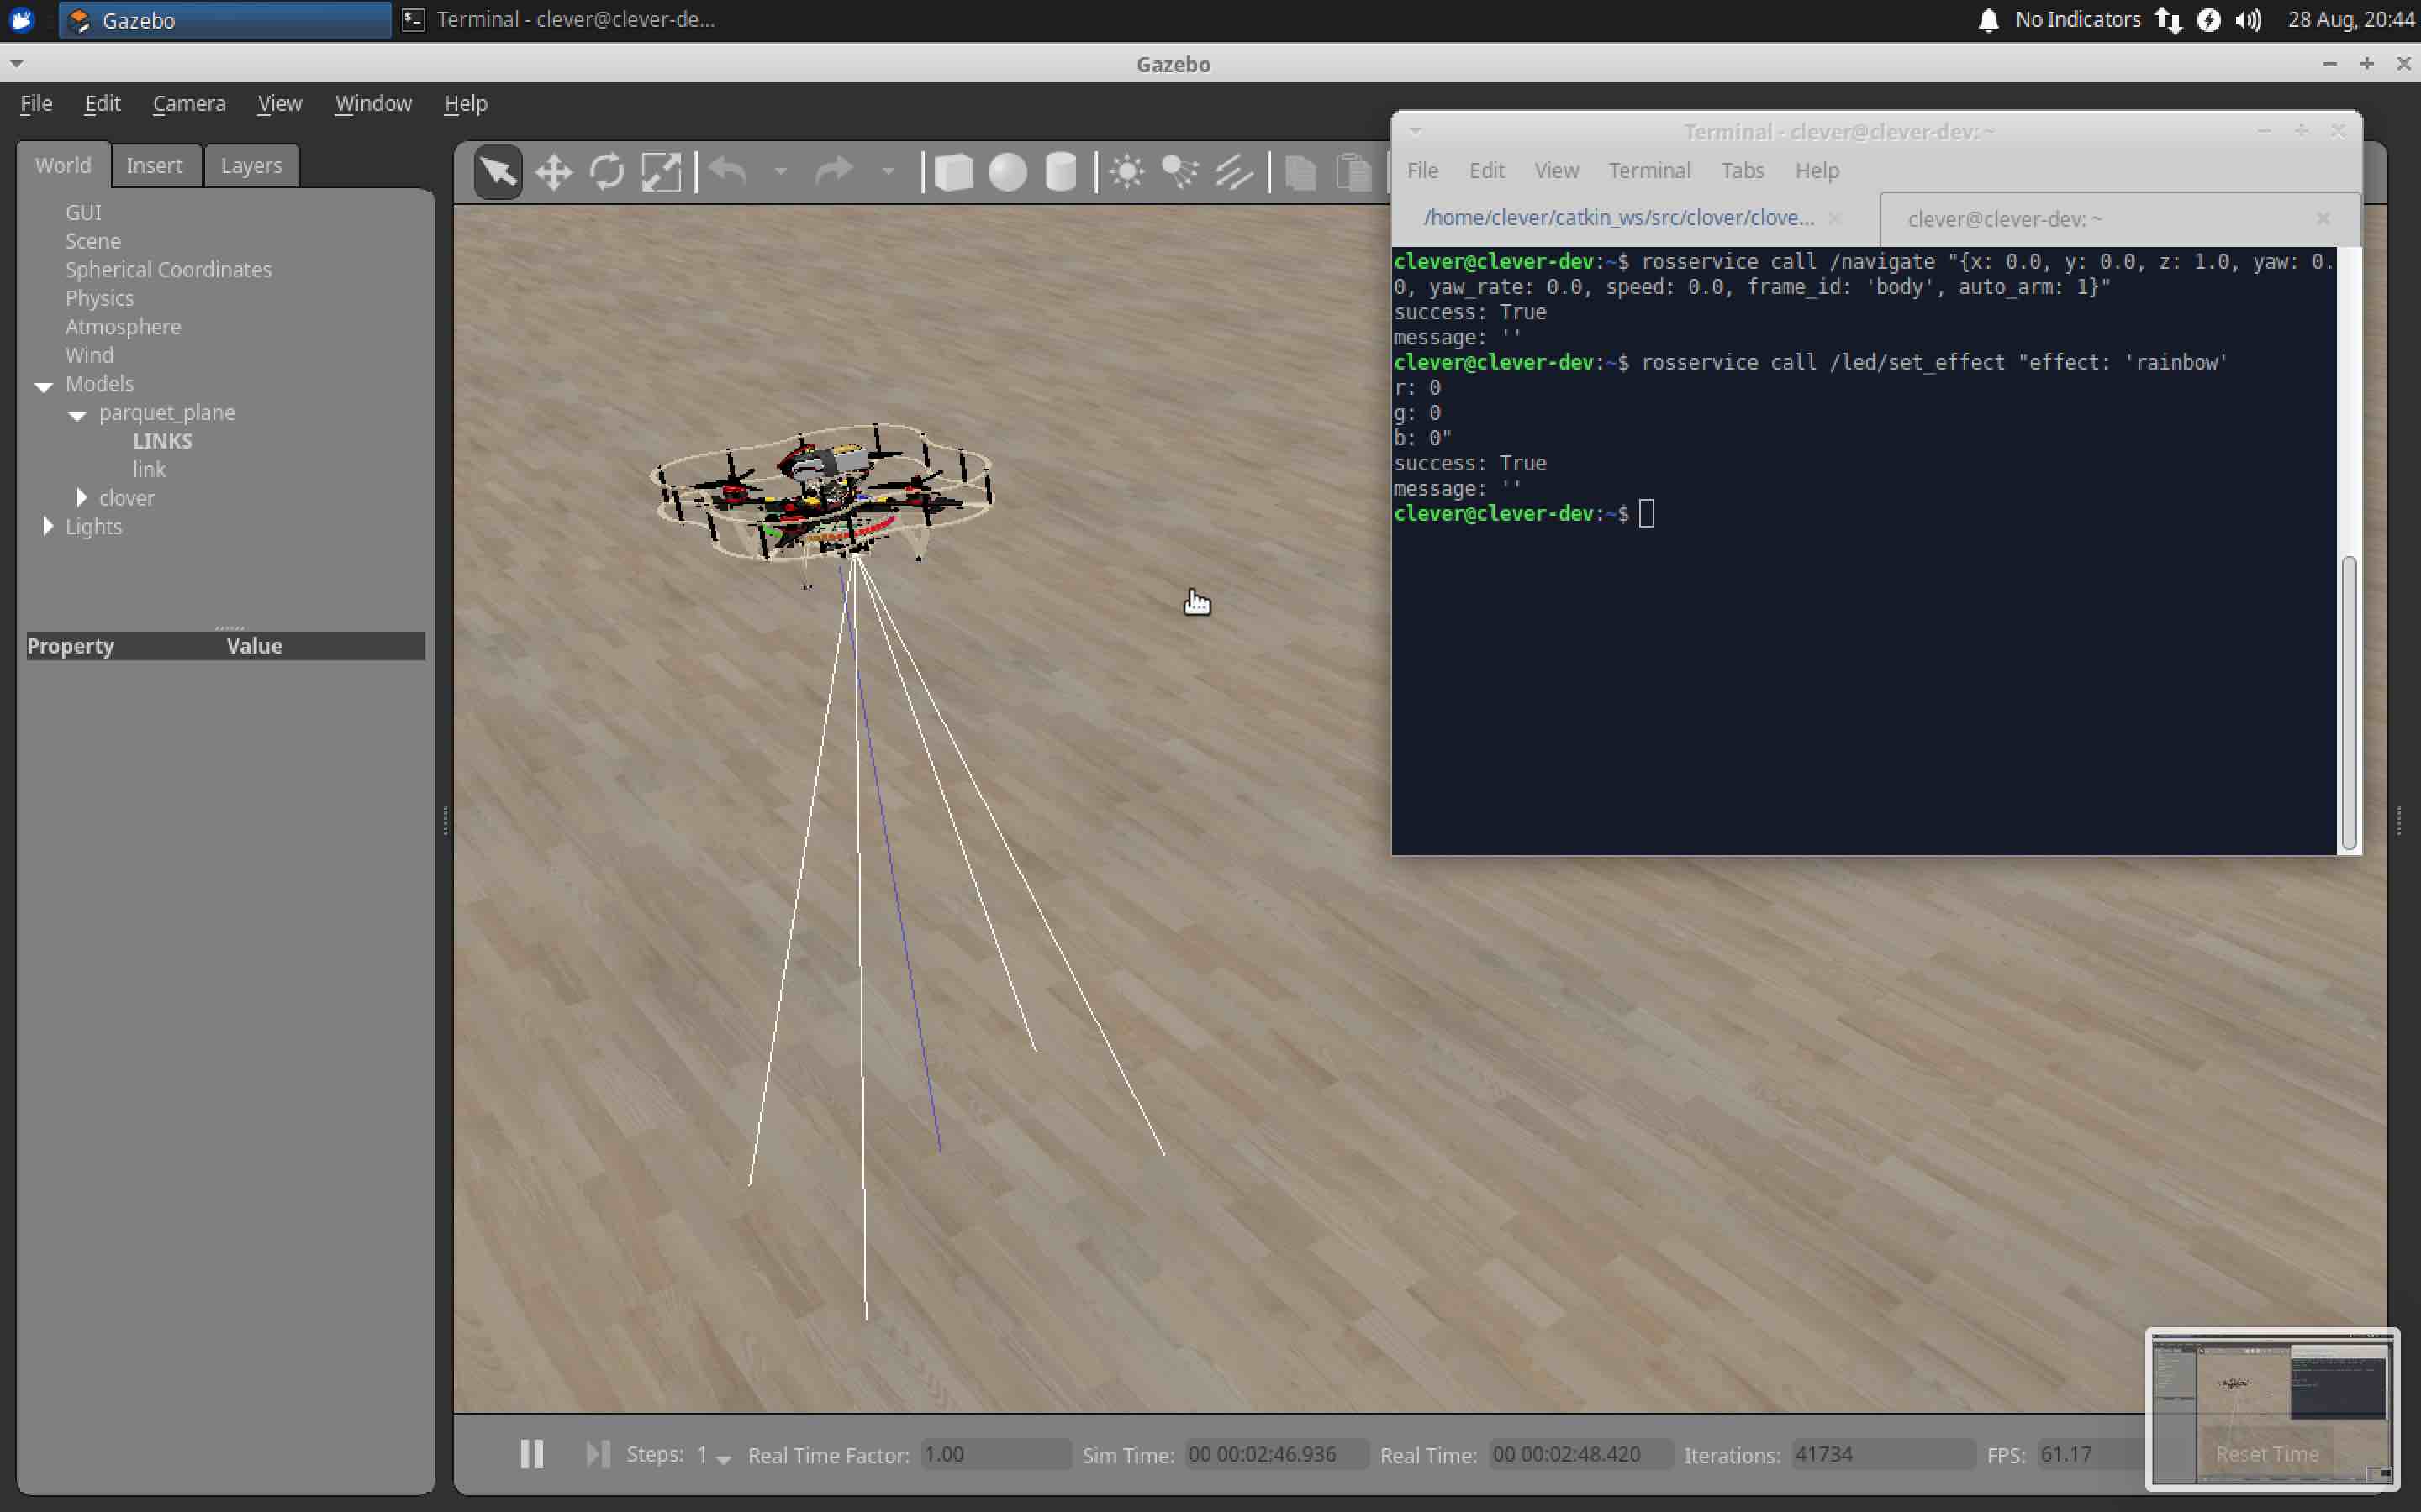Open the Camera menu
2421x1512 pixels.
tap(188, 103)
